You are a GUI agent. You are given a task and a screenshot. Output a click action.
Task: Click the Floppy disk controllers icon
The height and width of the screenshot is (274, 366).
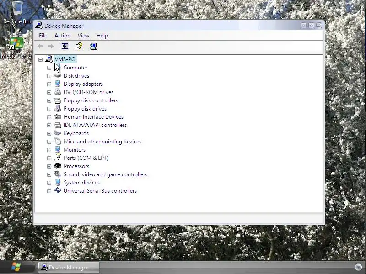pos(58,100)
